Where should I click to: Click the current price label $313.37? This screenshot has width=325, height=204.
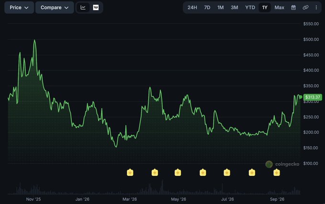tap(313, 97)
